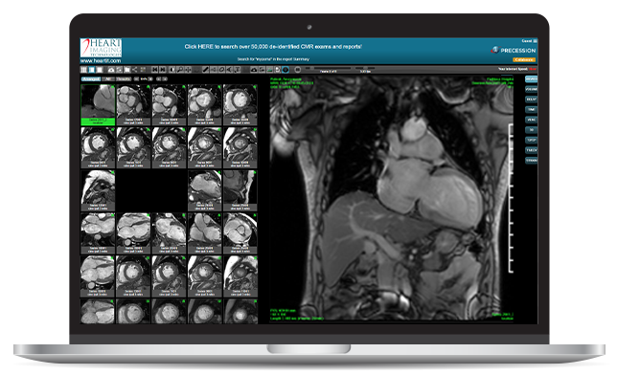Open the 3D panel button
Viewport: 617px width, 375px height.
pyautogui.click(x=531, y=130)
